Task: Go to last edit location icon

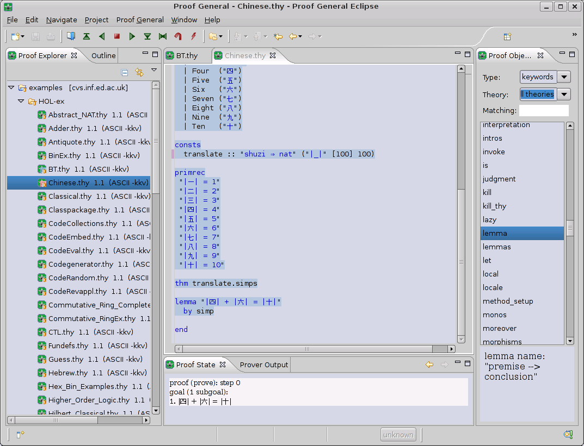Action: click(x=278, y=36)
